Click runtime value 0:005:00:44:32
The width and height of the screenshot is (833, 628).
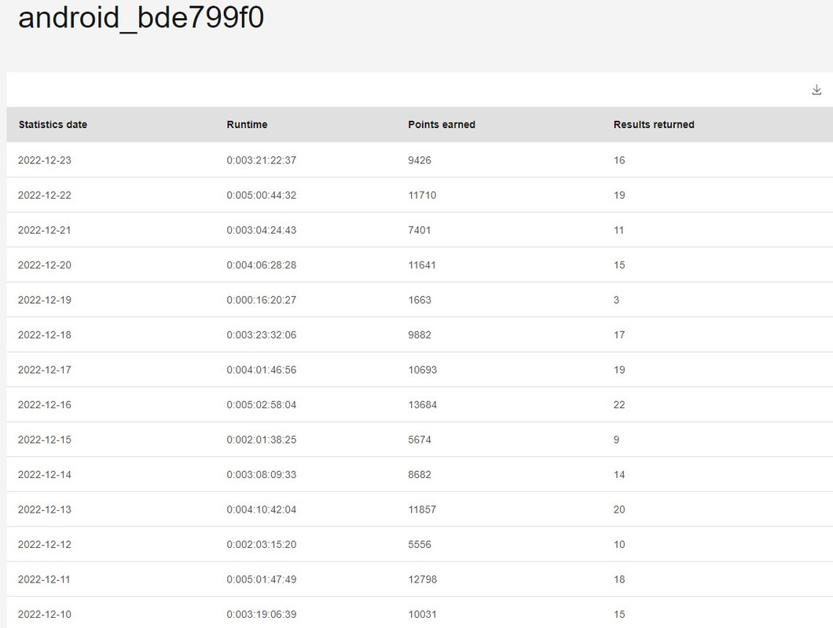click(262, 195)
